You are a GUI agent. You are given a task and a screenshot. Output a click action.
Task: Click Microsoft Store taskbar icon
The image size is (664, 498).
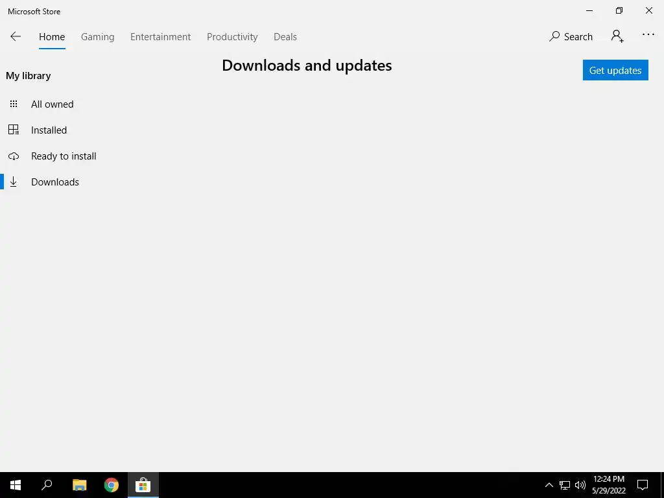click(x=143, y=485)
